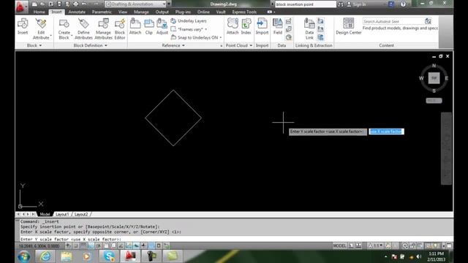
Task: Launch the Block Editor
Action: [120, 29]
